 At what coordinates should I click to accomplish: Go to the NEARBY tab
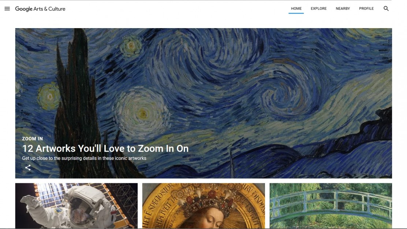coord(343,8)
